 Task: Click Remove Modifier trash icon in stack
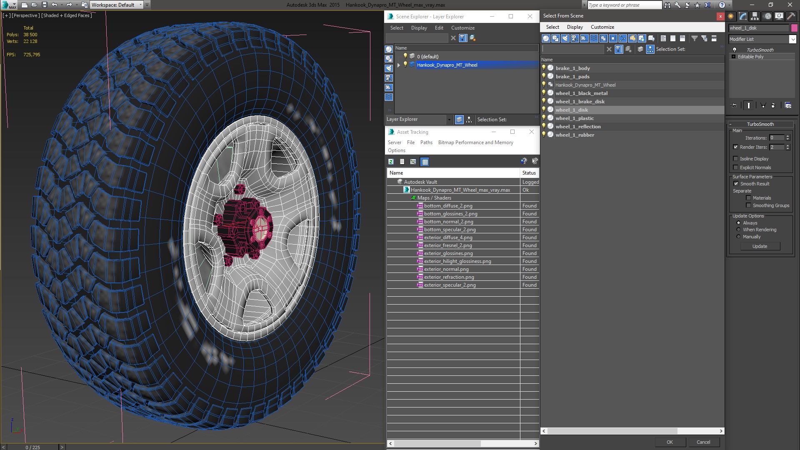[773, 105]
